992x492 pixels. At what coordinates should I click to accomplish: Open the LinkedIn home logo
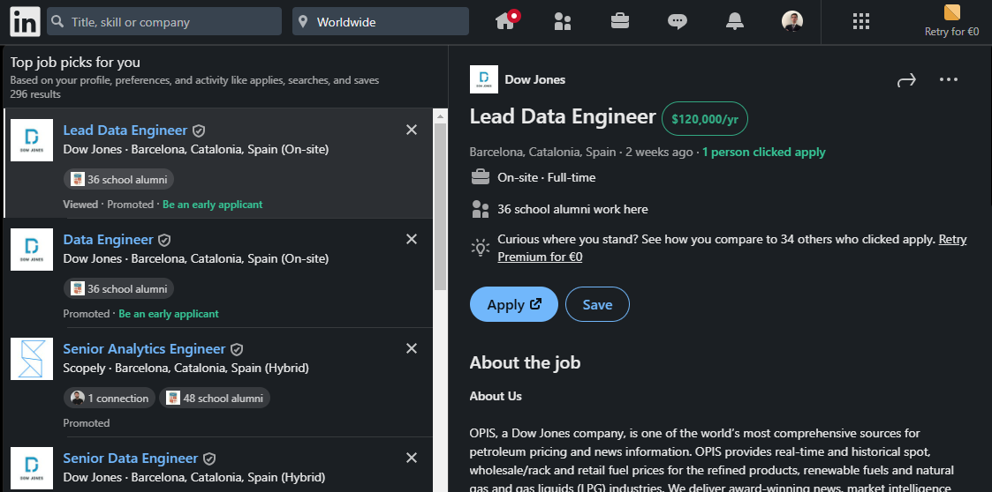coord(25,22)
